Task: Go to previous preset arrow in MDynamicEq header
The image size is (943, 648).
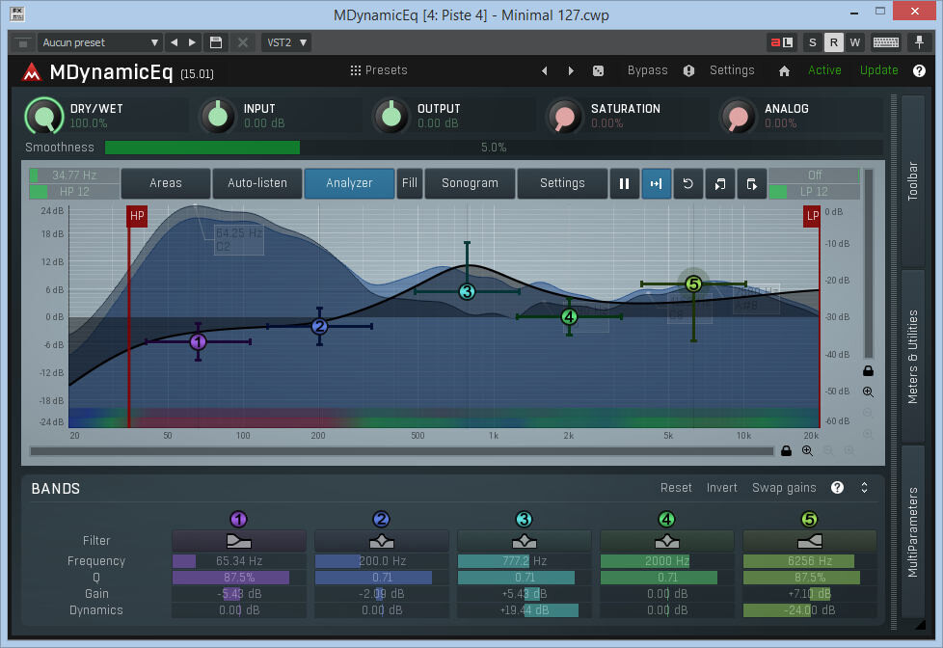Action: pyautogui.click(x=544, y=71)
